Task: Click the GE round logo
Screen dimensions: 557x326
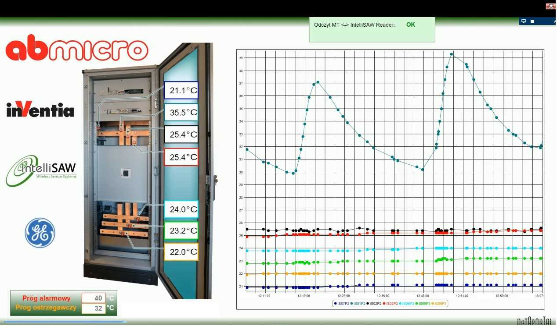Action: click(40, 233)
